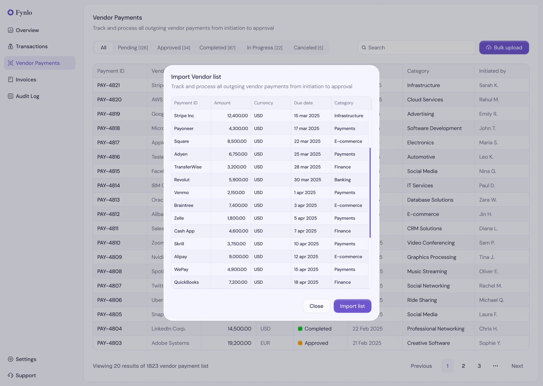Click the green Completed status indicator

click(300, 329)
